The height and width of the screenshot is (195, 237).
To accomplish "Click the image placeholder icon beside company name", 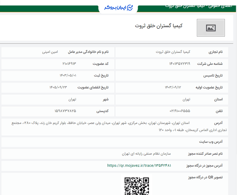I will click(211, 28).
